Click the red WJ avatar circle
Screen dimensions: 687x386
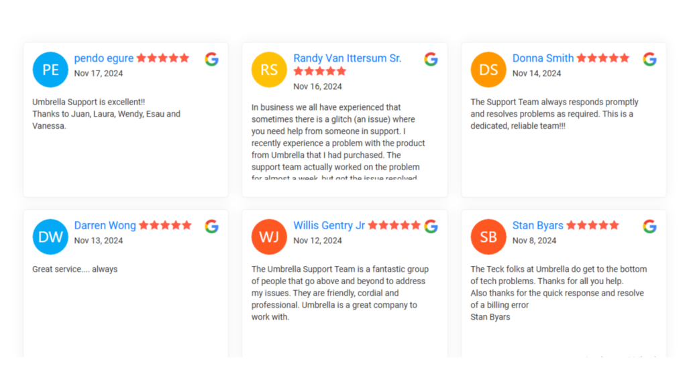269,237
